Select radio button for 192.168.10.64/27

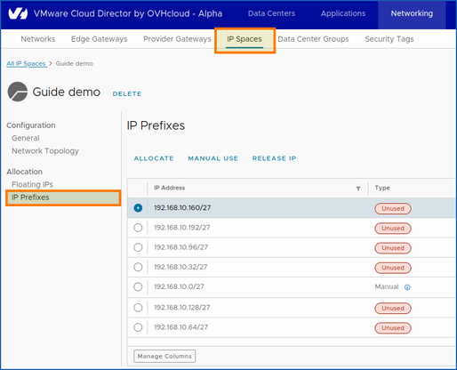pos(138,327)
